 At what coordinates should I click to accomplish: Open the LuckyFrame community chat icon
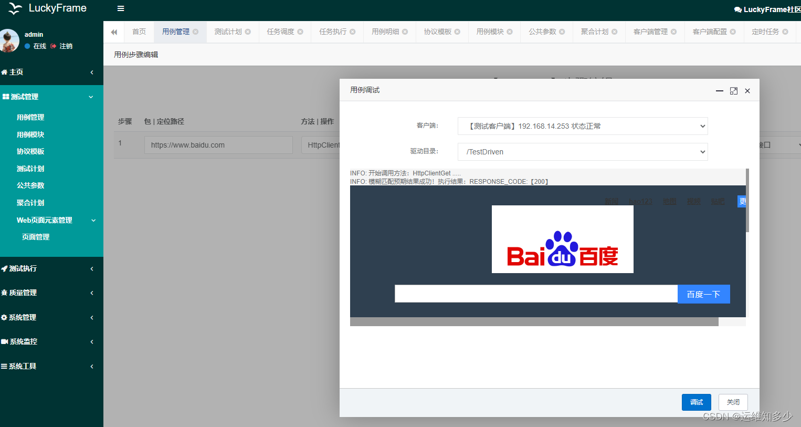pyautogui.click(x=737, y=9)
